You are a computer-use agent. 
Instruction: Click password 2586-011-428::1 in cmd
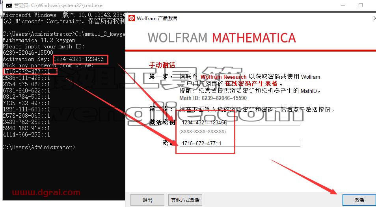point(26,78)
